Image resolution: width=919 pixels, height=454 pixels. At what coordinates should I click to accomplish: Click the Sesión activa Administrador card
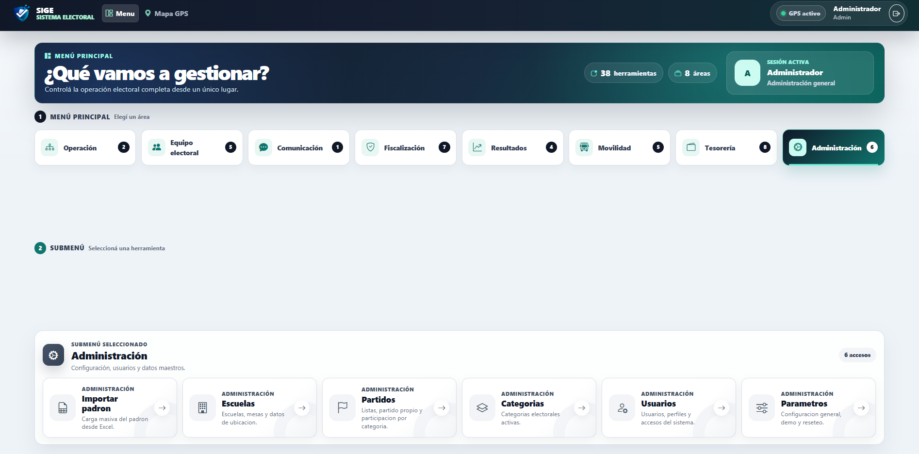(800, 73)
